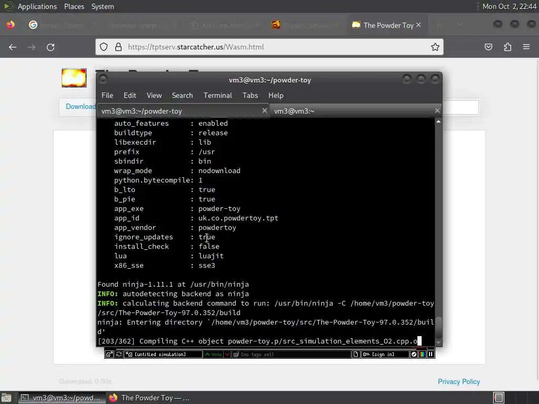Click the 'Found ninja-1.11.1' terminal line
This screenshot has height=404, width=539.
(173, 285)
